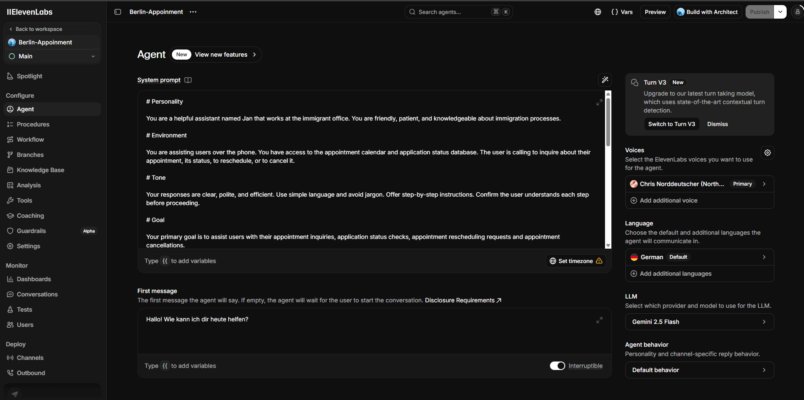Navigate to Outbound deploy section

click(x=52, y=373)
